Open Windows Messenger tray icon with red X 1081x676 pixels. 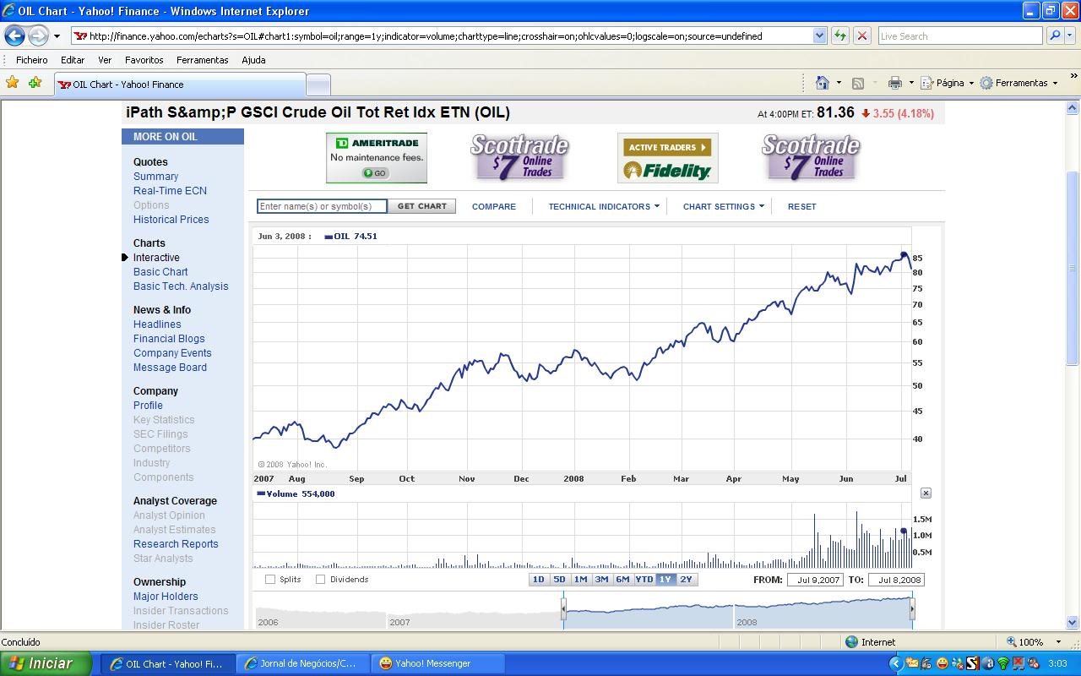[958, 663]
